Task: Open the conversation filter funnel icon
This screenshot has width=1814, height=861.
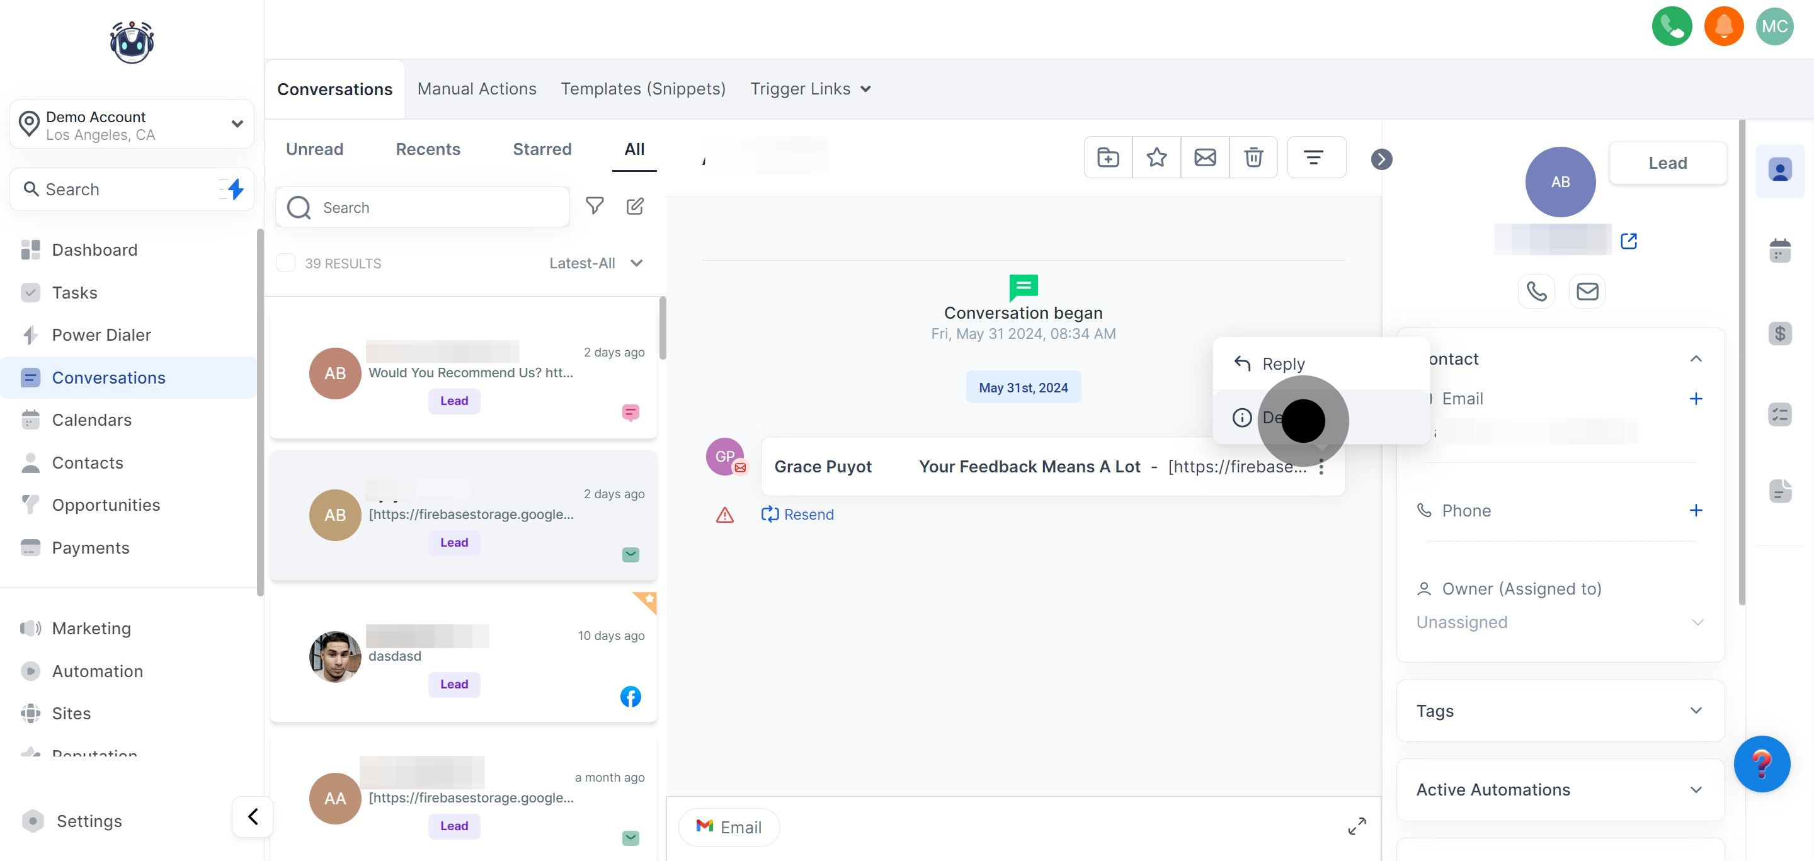Action: point(595,205)
